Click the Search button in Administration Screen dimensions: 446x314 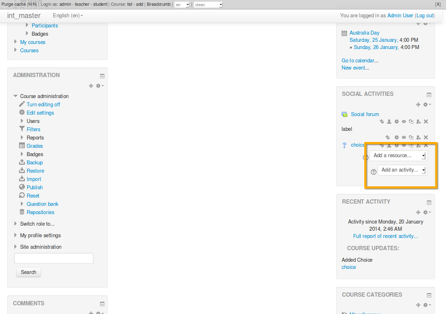tap(28, 272)
